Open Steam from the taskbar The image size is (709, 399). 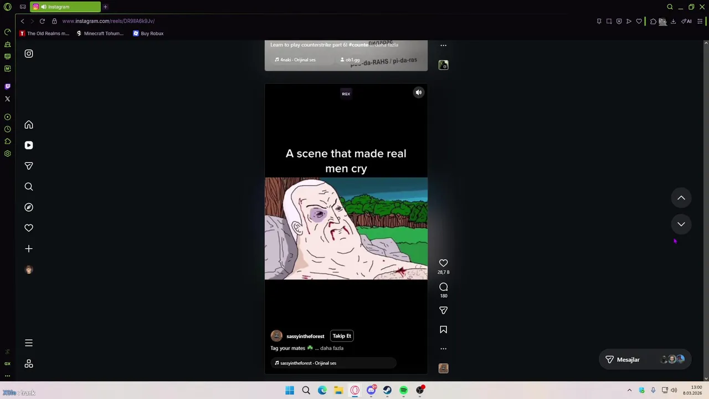387,390
